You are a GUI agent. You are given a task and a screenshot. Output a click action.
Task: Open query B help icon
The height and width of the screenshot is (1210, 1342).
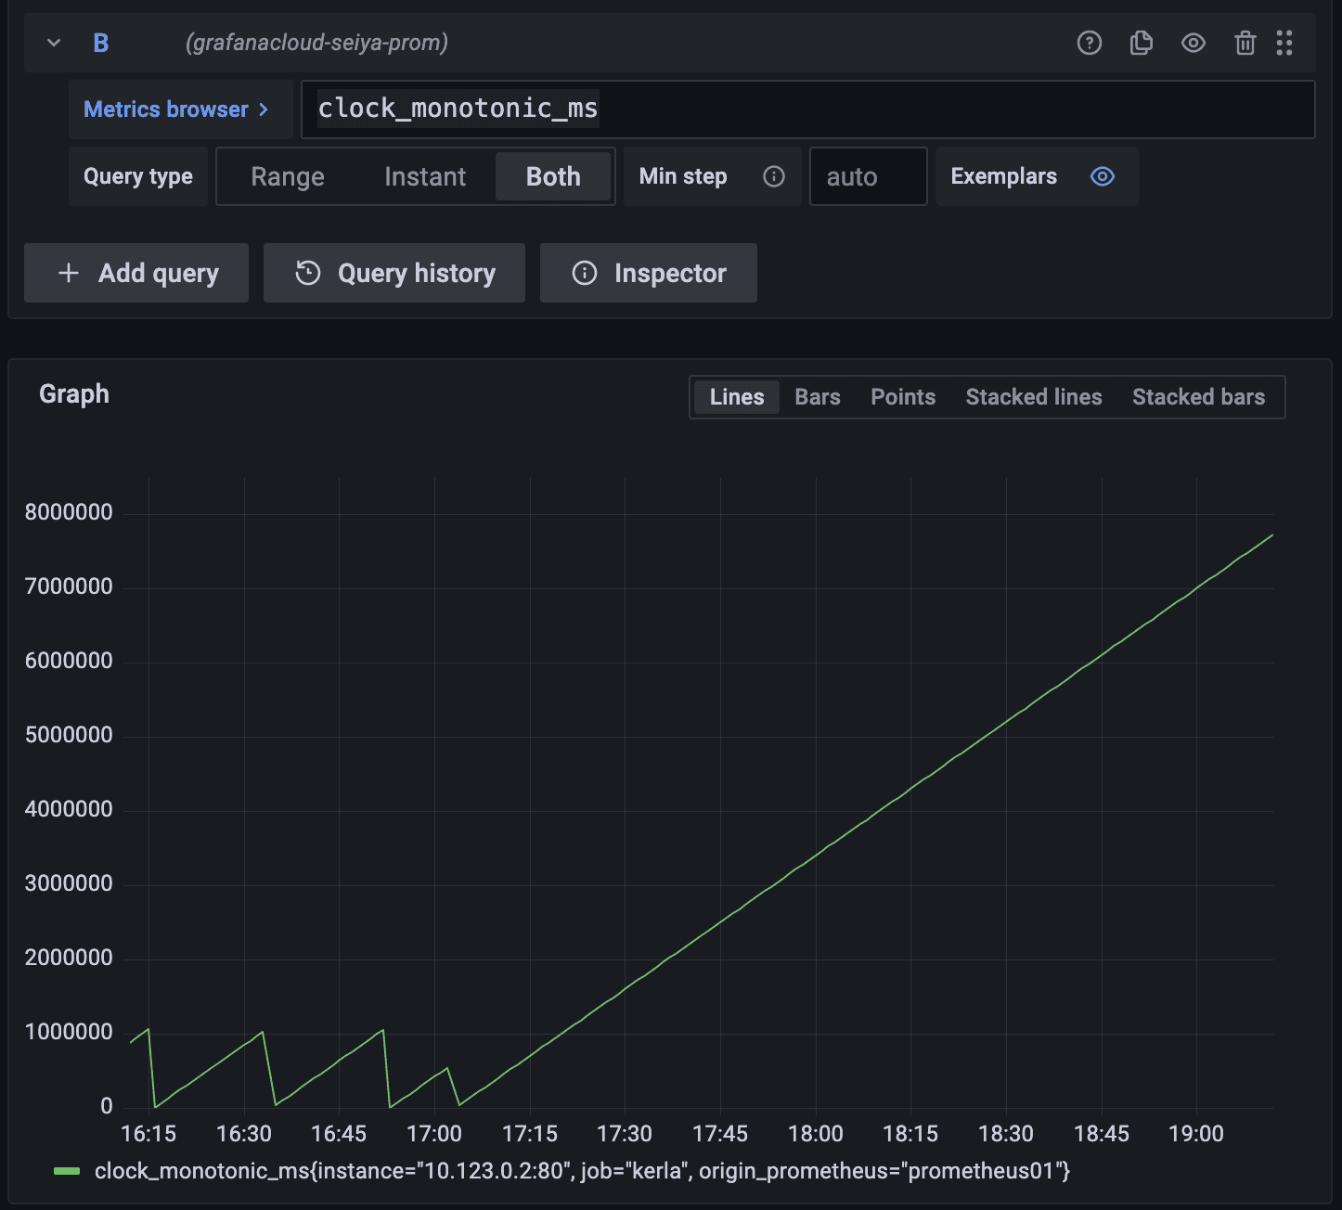pyautogui.click(x=1090, y=43)
